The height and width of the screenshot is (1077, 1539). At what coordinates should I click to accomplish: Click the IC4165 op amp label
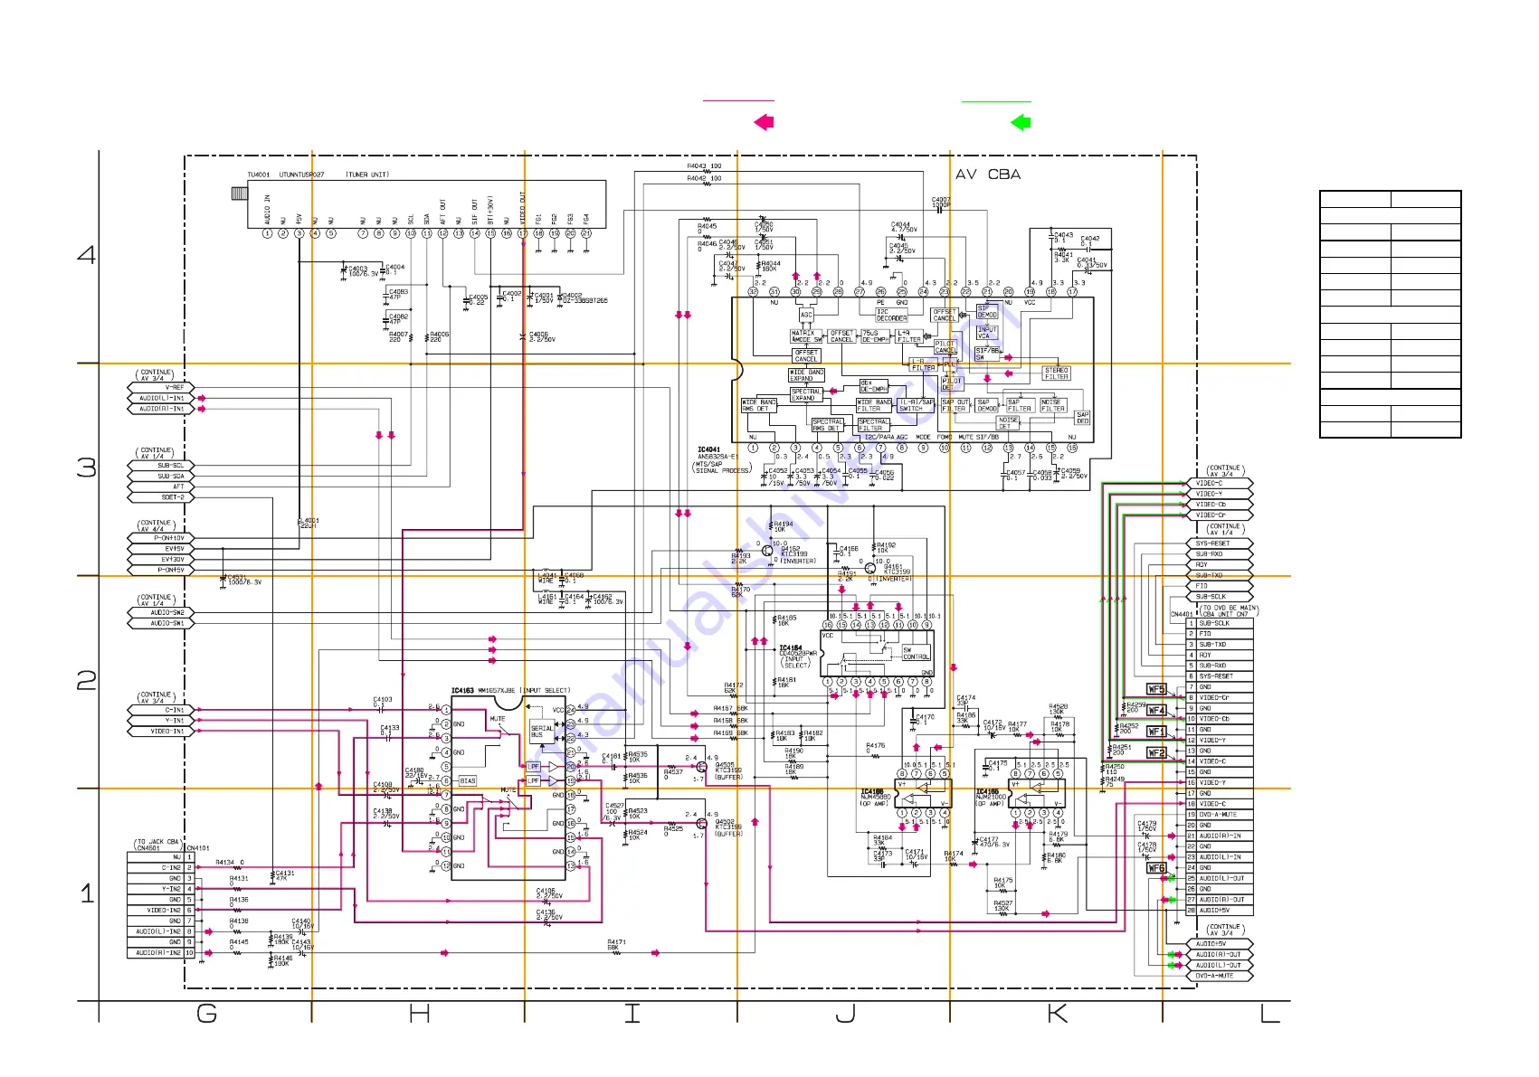coord(992,797)
